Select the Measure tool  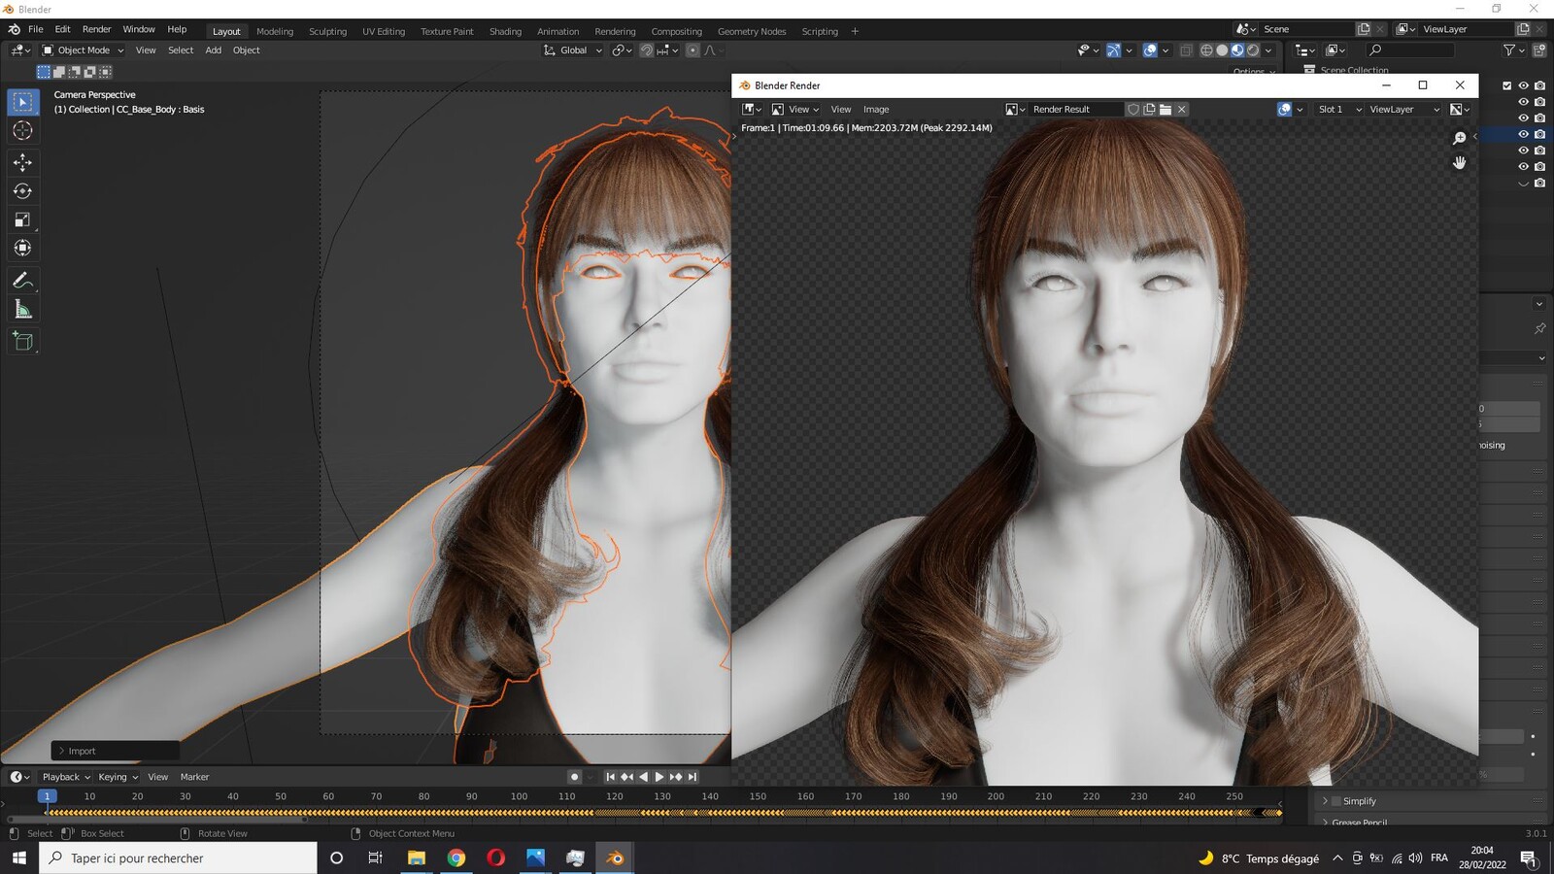pos(23,310)
